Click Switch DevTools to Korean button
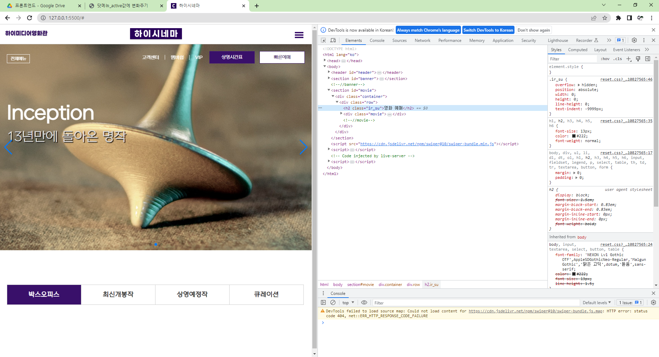The width and height of the screenshot is (659, 357). pyautogui.click(x=488, y=30)
